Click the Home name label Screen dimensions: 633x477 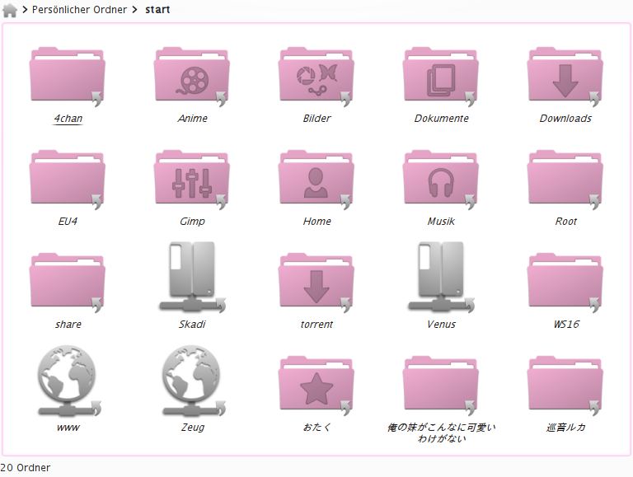pyautogui.click(x=316, y=221)
